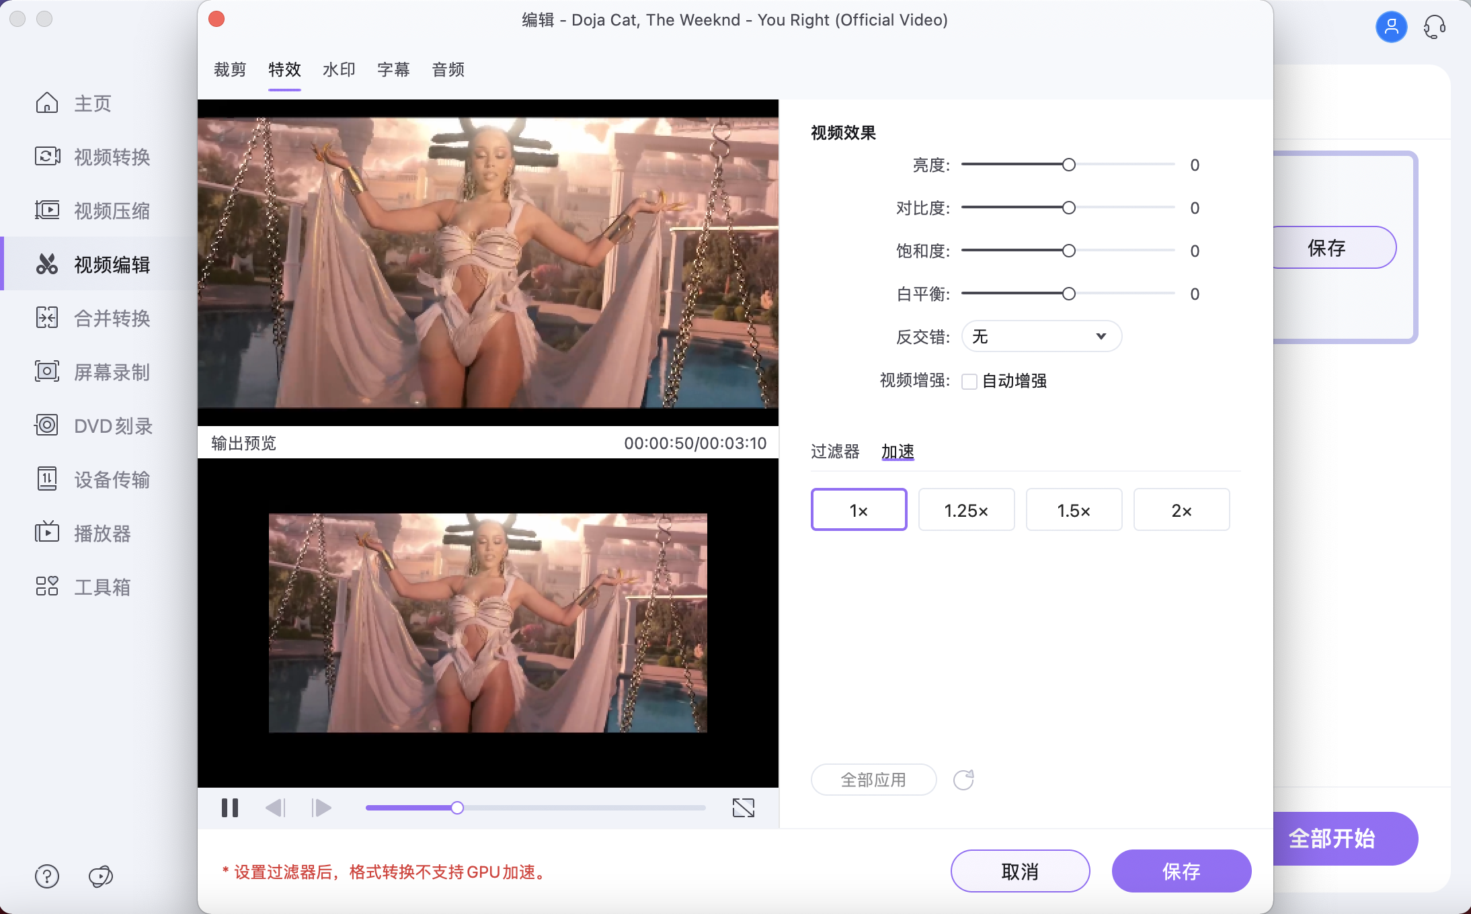Click the 工具箱 toolbox icon
Image resolution: width=1471 pixels, height=914 pixels.
47,587
